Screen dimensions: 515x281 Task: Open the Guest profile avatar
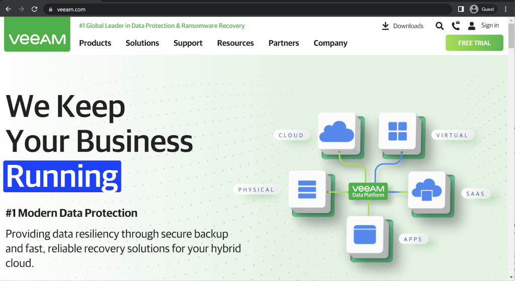pos(474,9)
